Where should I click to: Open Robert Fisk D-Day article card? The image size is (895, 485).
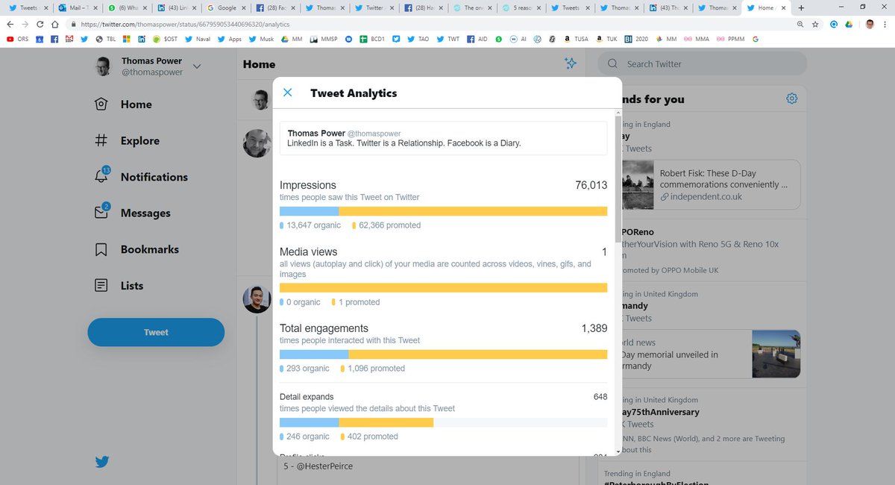[x=710, y=184]
